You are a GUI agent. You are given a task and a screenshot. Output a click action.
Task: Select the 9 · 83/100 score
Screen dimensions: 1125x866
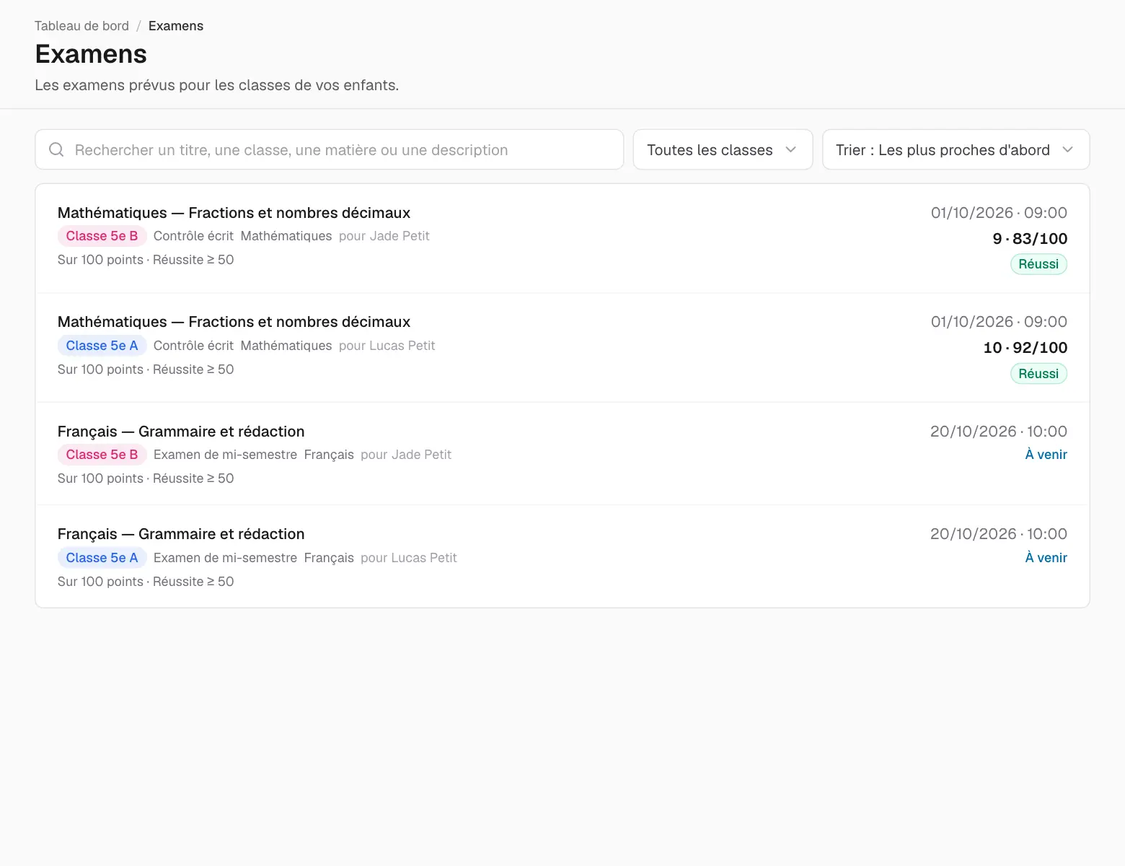(x=1030, y=239)
